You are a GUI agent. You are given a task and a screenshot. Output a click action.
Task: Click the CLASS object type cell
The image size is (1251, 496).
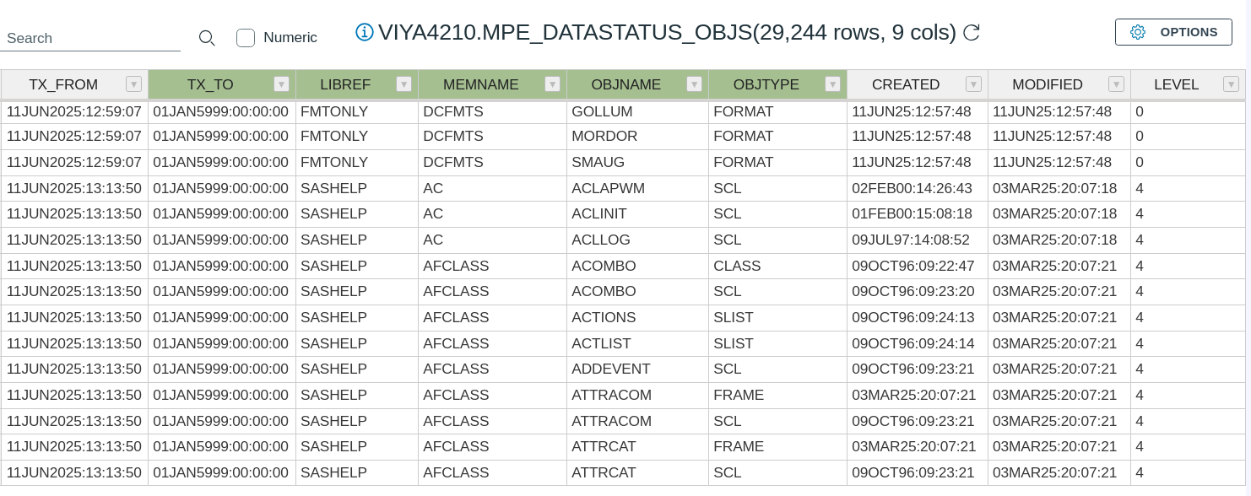[737, 266]
